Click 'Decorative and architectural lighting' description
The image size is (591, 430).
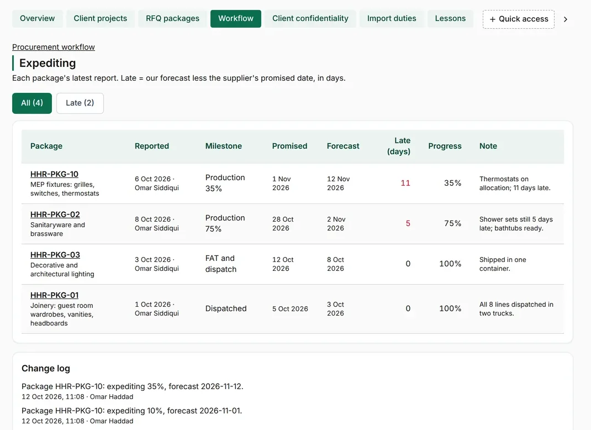pyautogui.click(x=62, y=270)
